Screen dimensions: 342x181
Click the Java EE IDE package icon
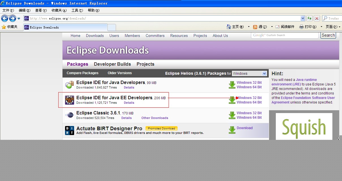[x=70, y=100]
